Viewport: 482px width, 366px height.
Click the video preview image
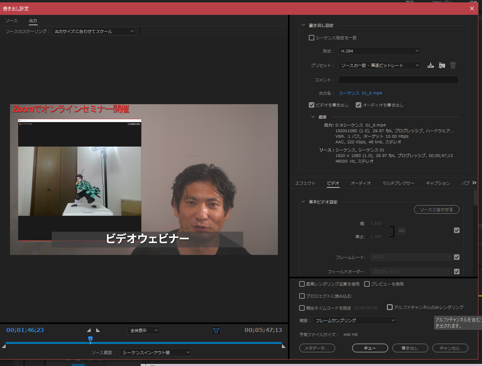[x=144, y=179]
